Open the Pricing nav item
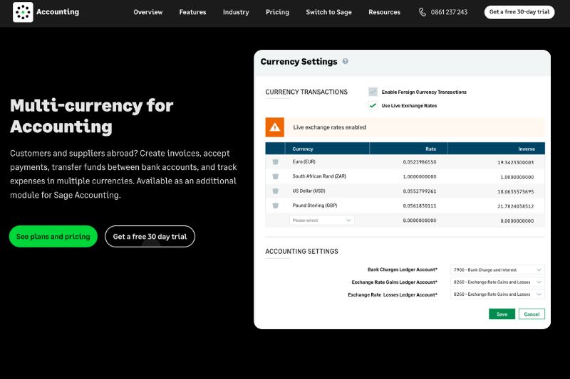Screen dimensions: 570x379 277,12
